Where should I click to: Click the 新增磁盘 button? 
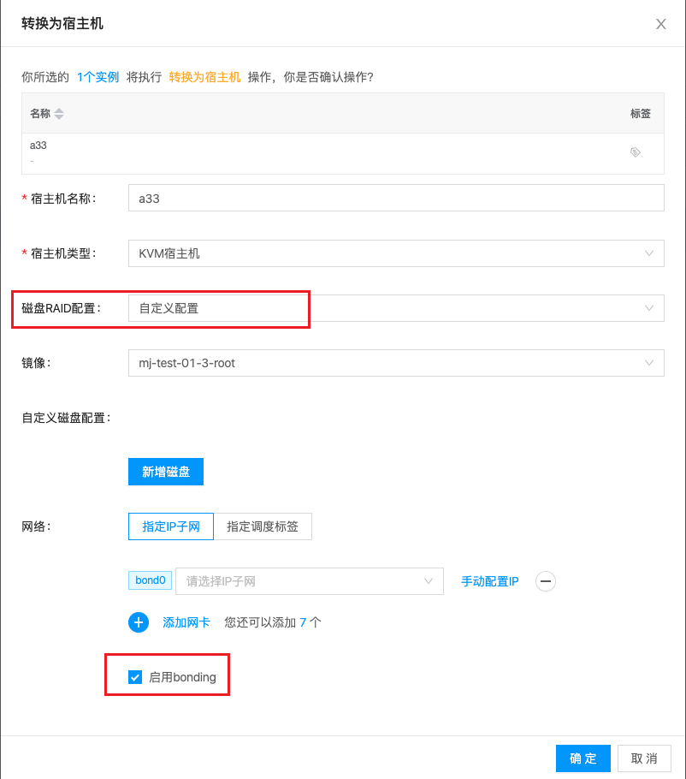pyautogui.click(x=166, y=472)
